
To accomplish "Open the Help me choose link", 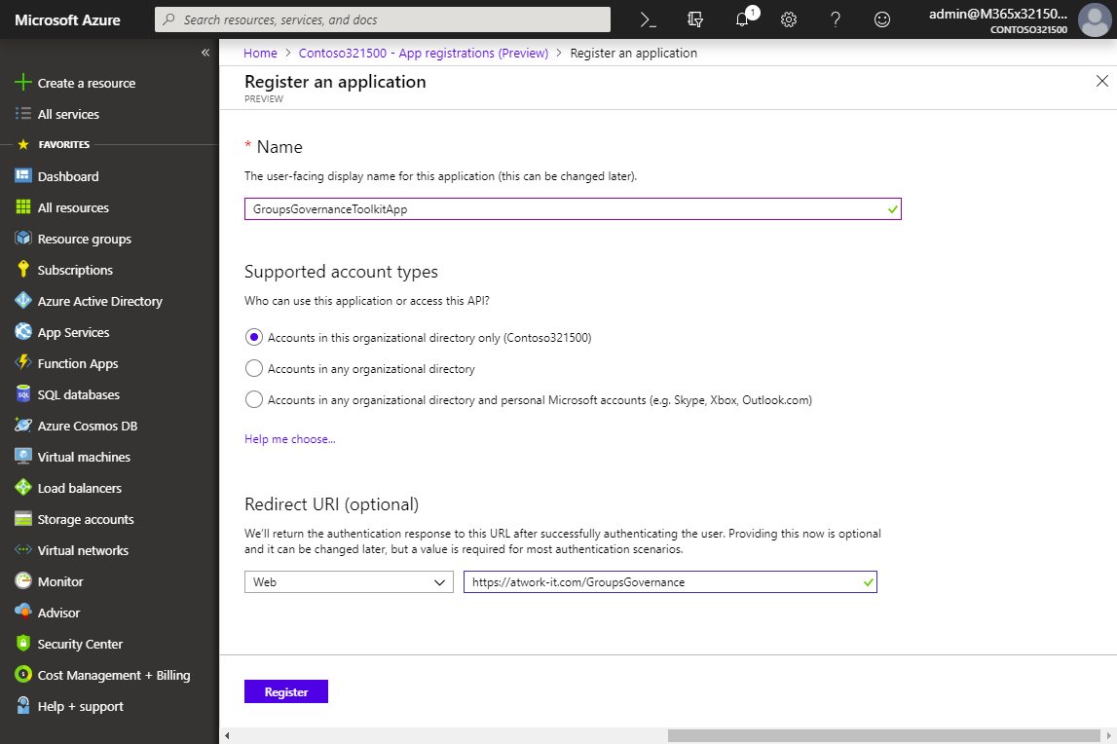I will [290, 439].
